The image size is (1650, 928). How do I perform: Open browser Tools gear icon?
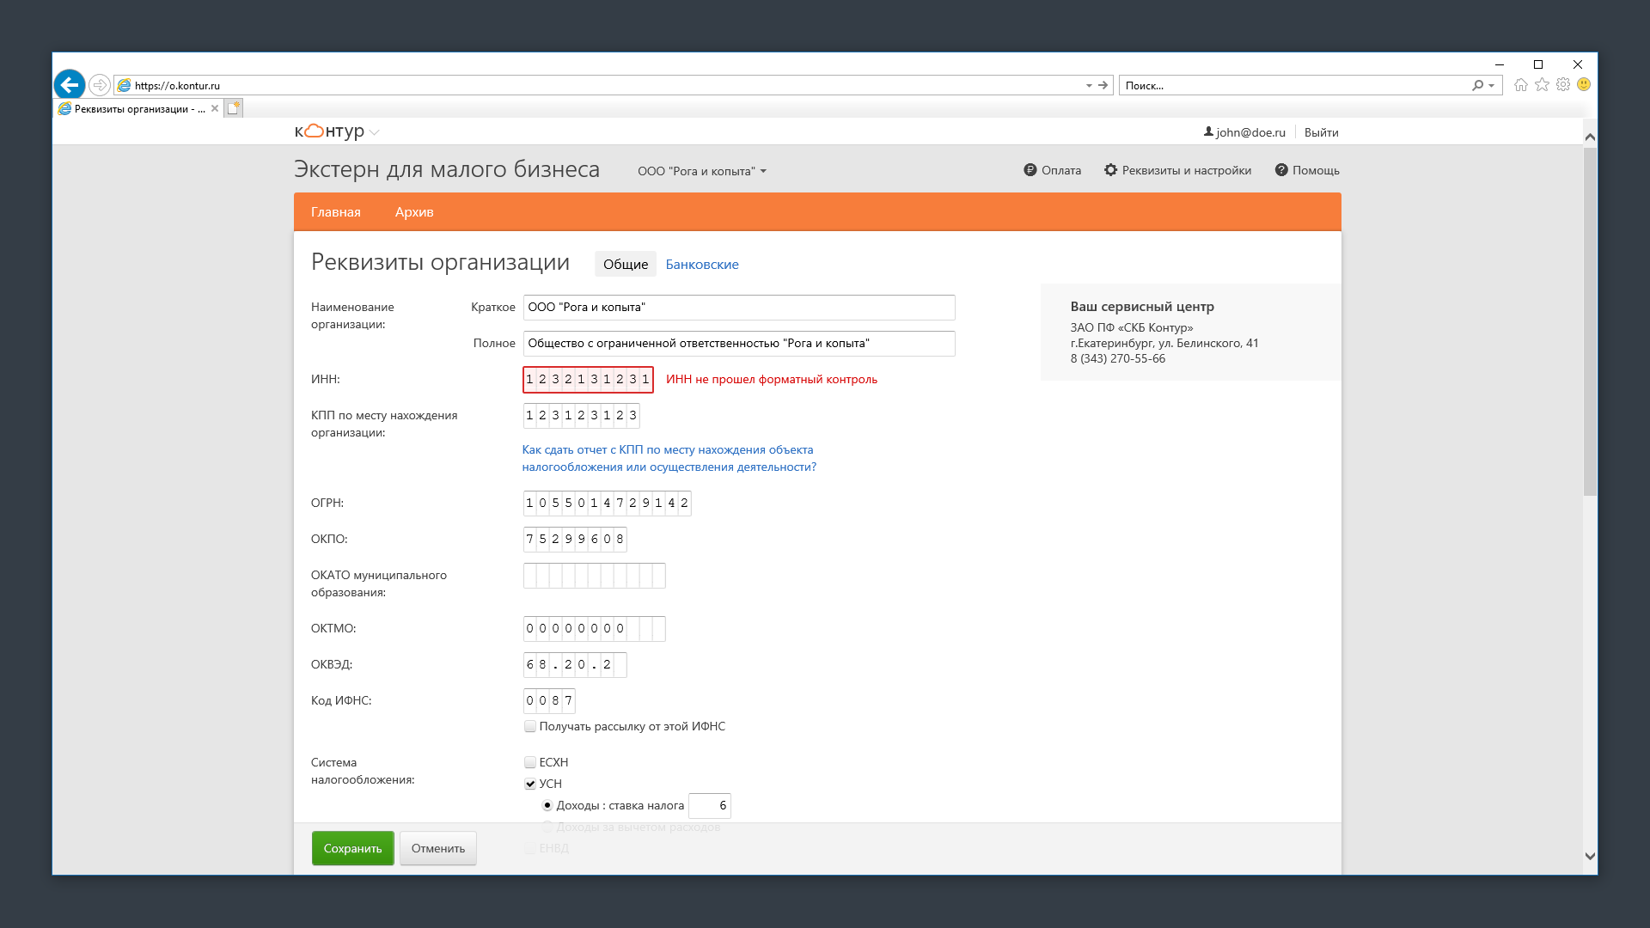(x=1563, y=85)
